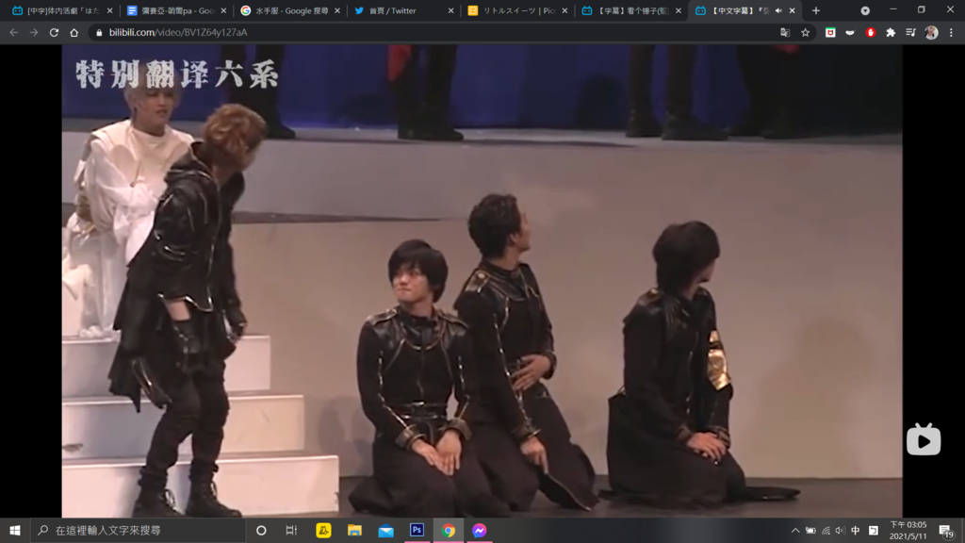Bookmark this page with the star
Image resolution: width=965 pixels, height=543 pixels.
805,33
